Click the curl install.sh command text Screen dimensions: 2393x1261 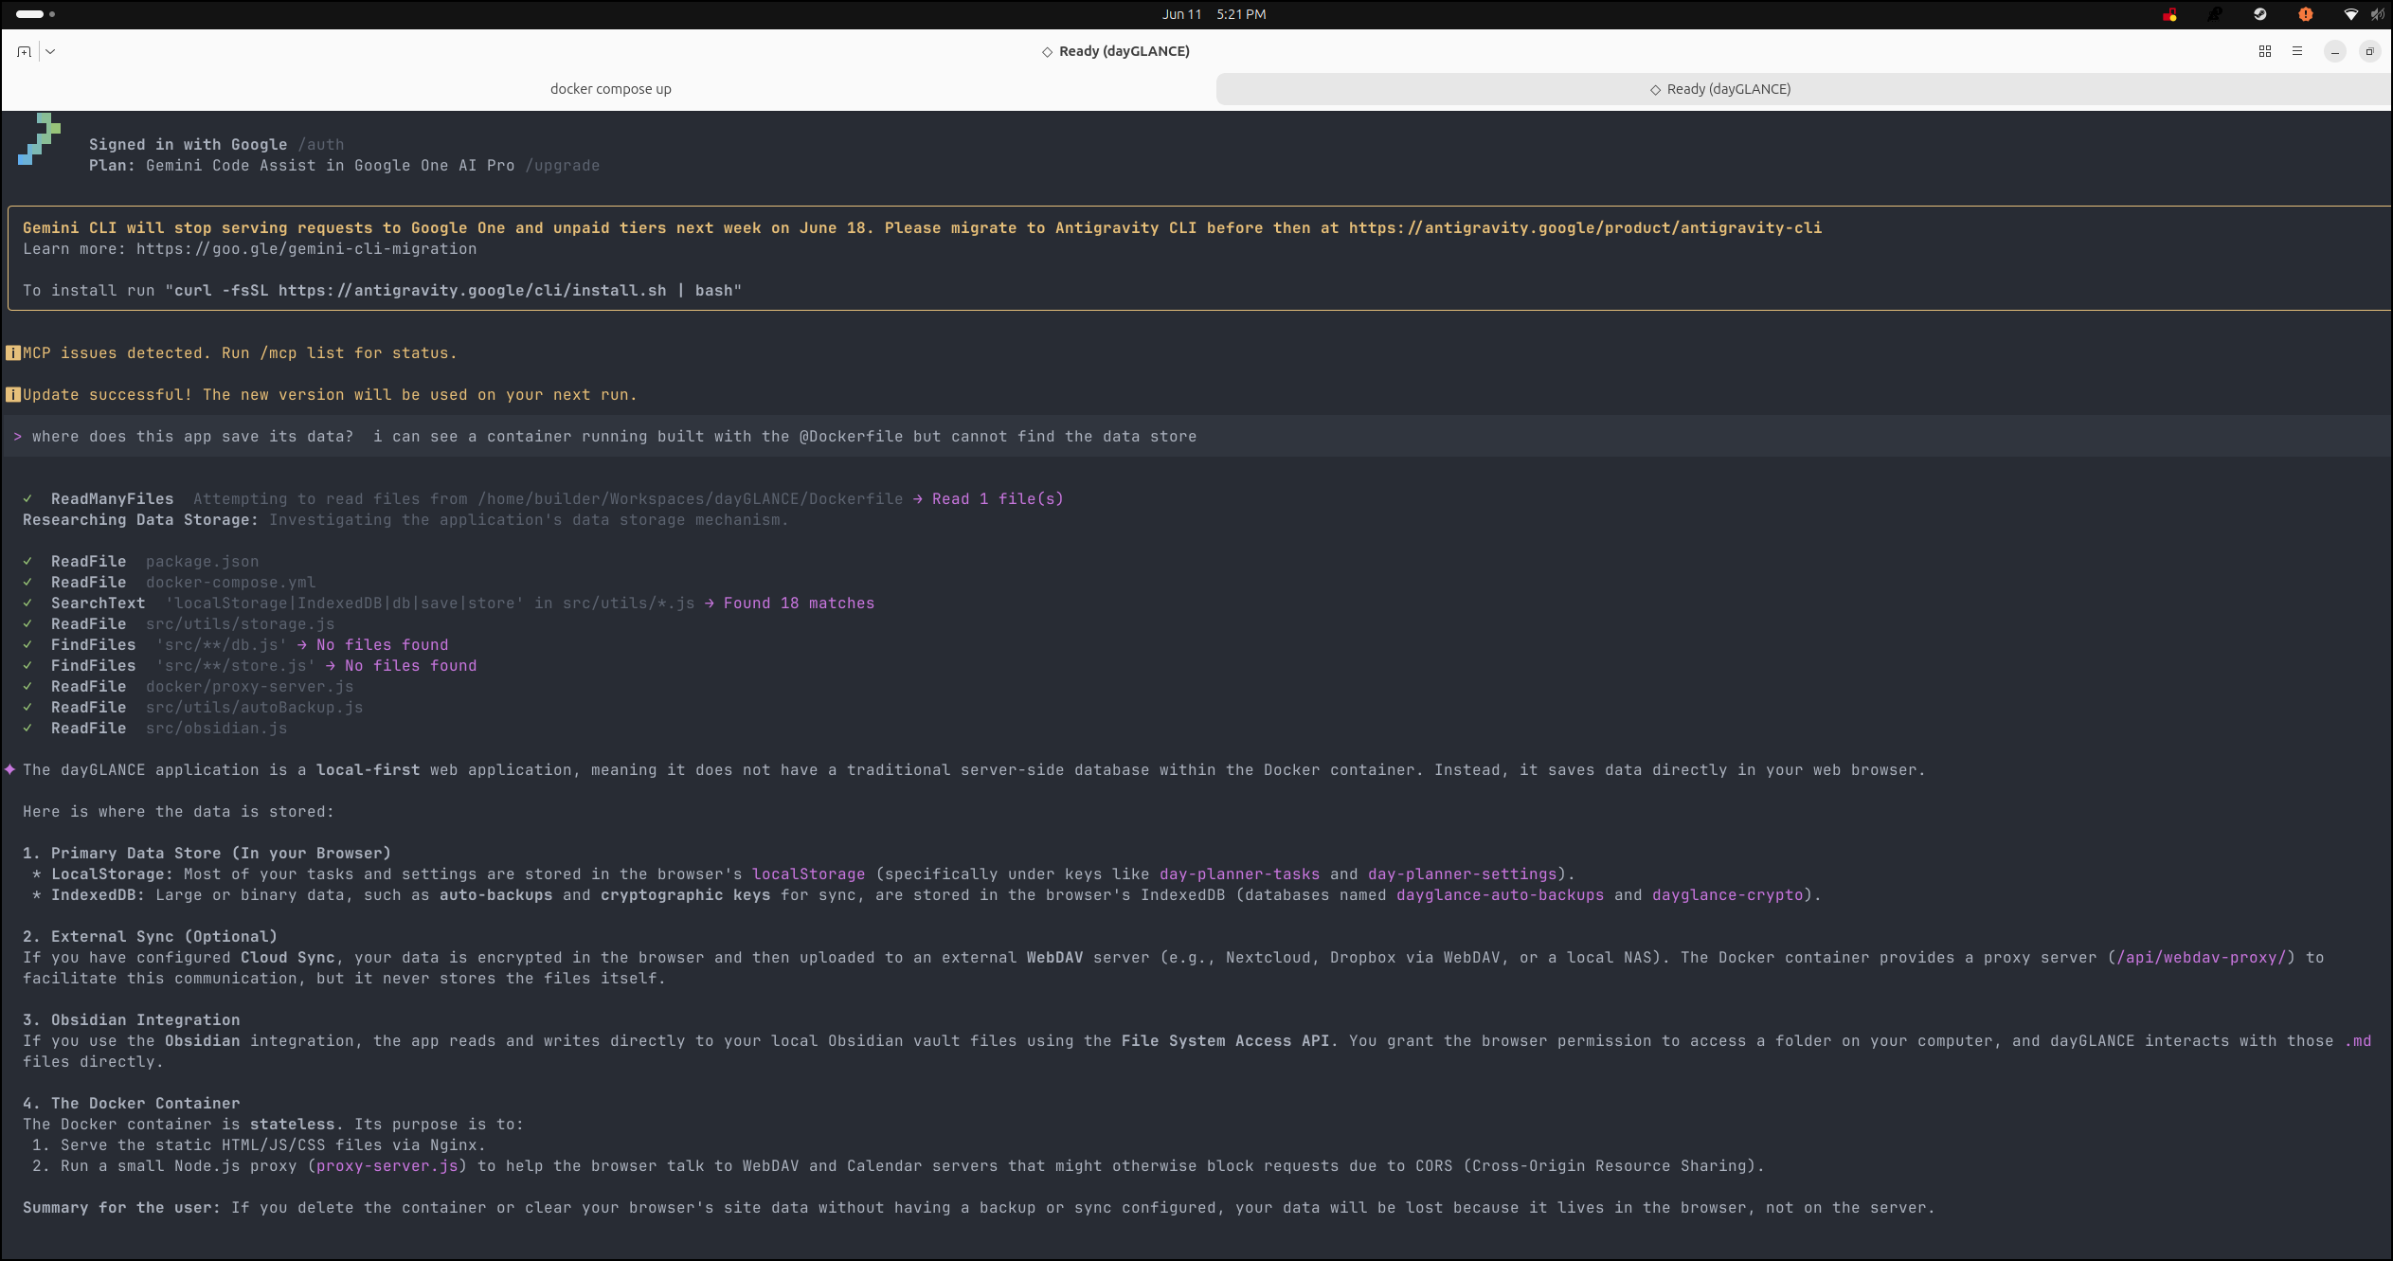point(453,291)
